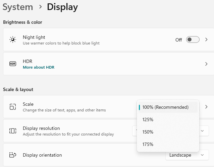Go back to System breadcrumb

coord(18,7)
